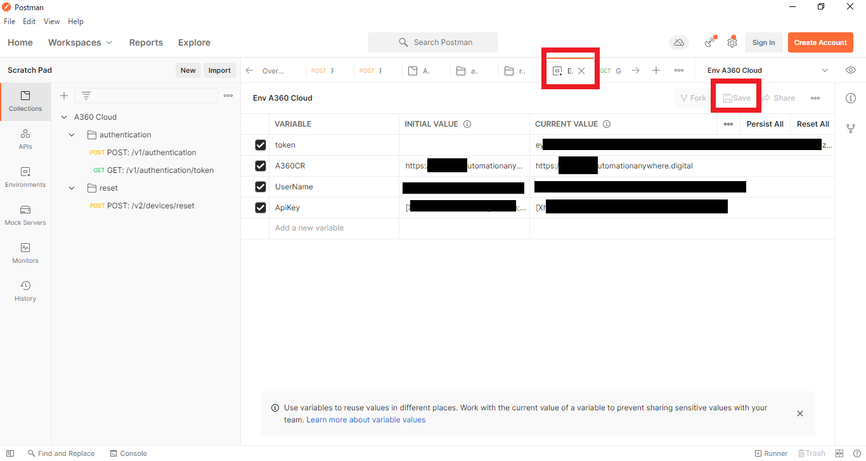Image resolution: width=866 pixels, height=461 pixels.
Task: Click the forward arrow to scroll tabs right
Action: 635,70
